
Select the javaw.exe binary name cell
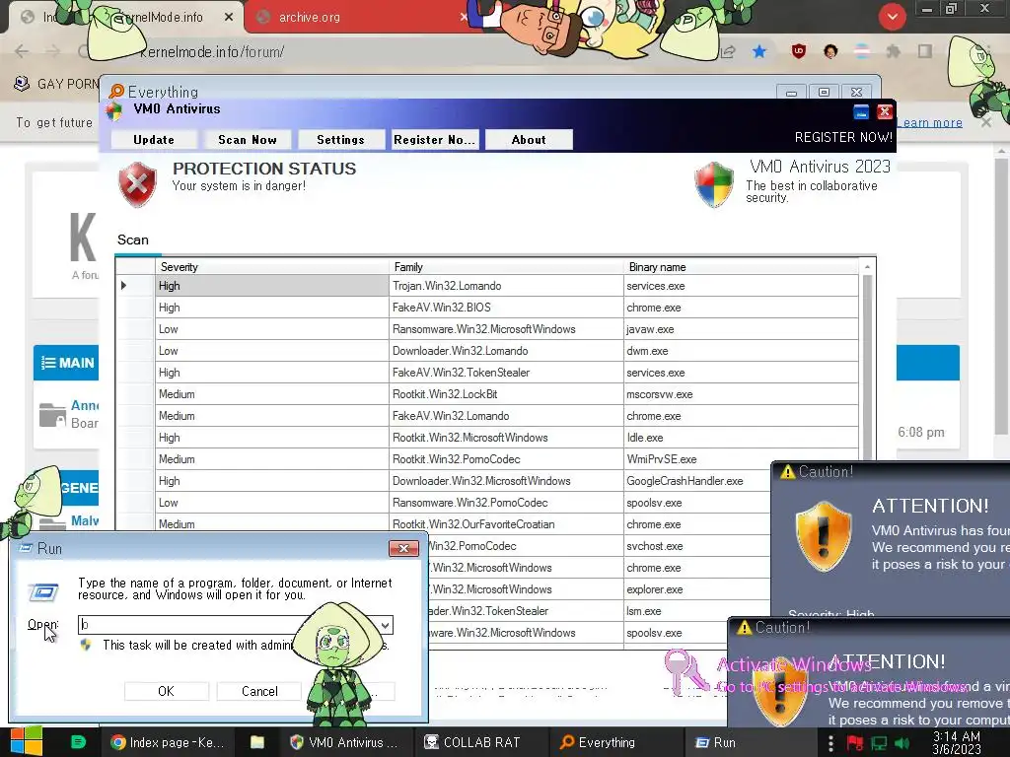click(x=741, y=329)
